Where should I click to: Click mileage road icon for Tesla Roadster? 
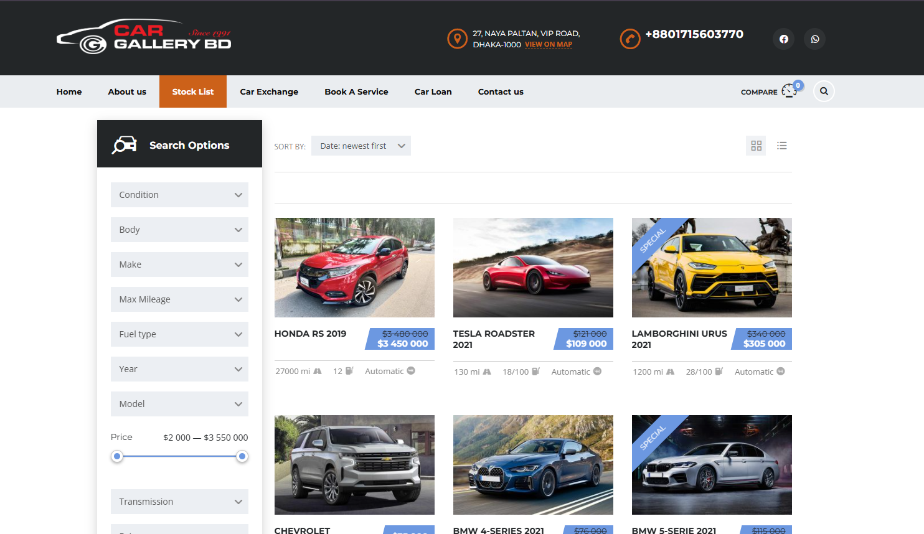(x=487, y=372)
